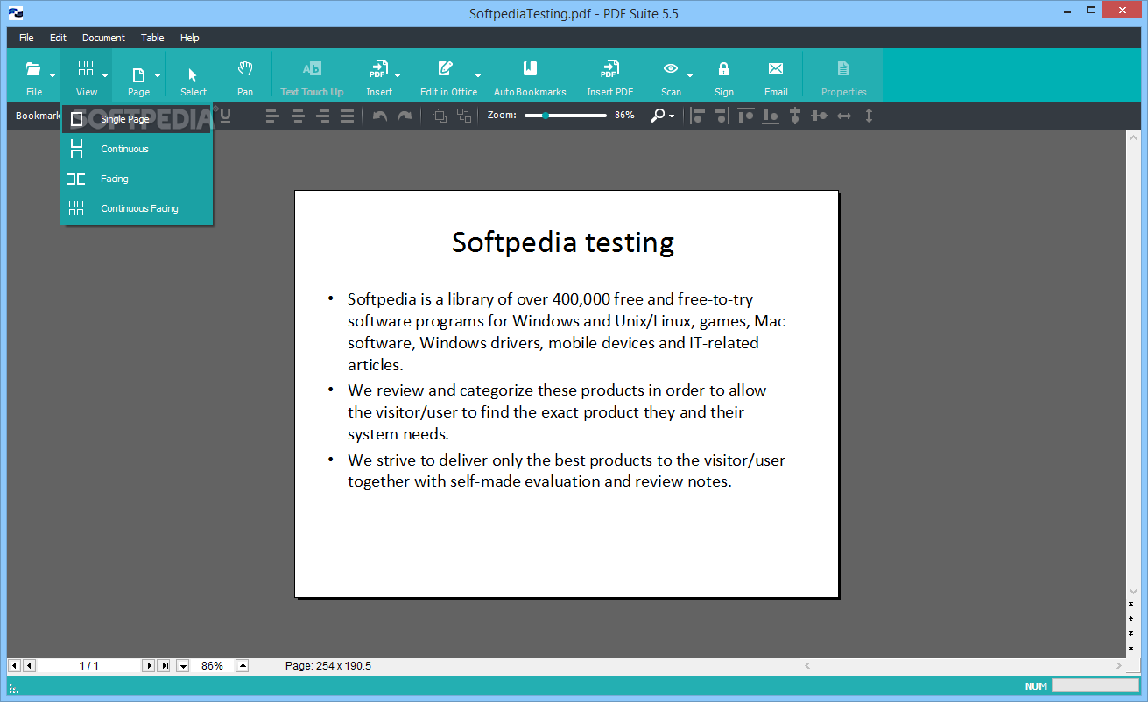Screen dimensions: 1148x702
Task: Click the make same height icon
Action: pos(869,116)
